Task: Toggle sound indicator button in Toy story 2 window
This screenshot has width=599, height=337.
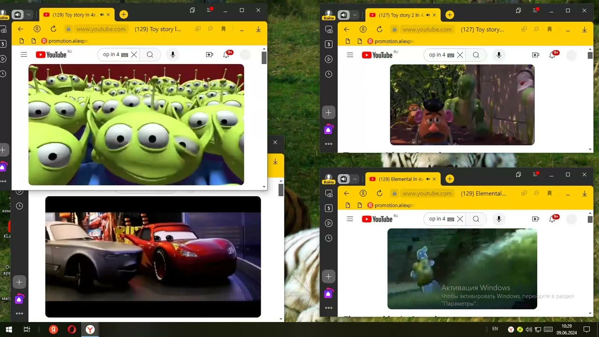Action: pyautogui.click(x=344, y=15)
